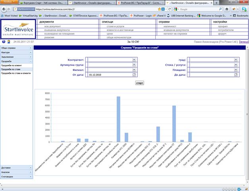Click the От дата field with 01.12.2010
The image size is (249, 191).
pyautogui.click(x=110, y=74)
